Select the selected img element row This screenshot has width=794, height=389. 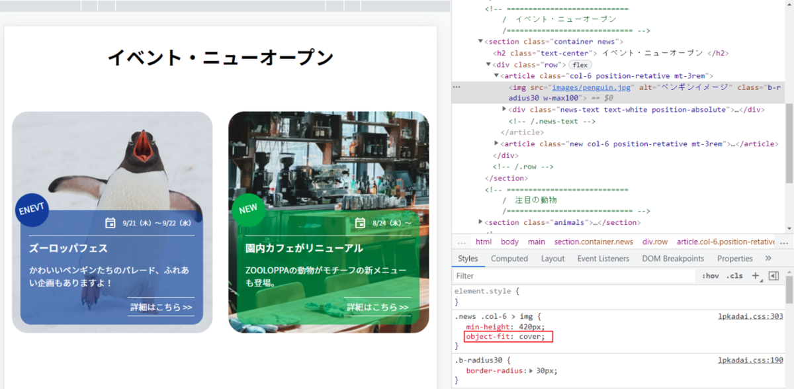point(618,93)
